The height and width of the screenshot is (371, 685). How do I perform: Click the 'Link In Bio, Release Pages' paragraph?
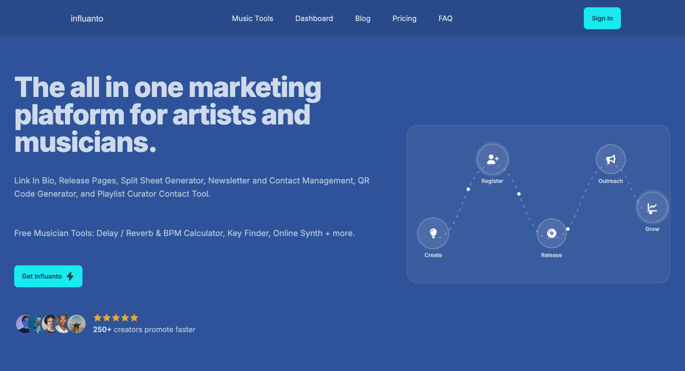click(x=192, y=187)
